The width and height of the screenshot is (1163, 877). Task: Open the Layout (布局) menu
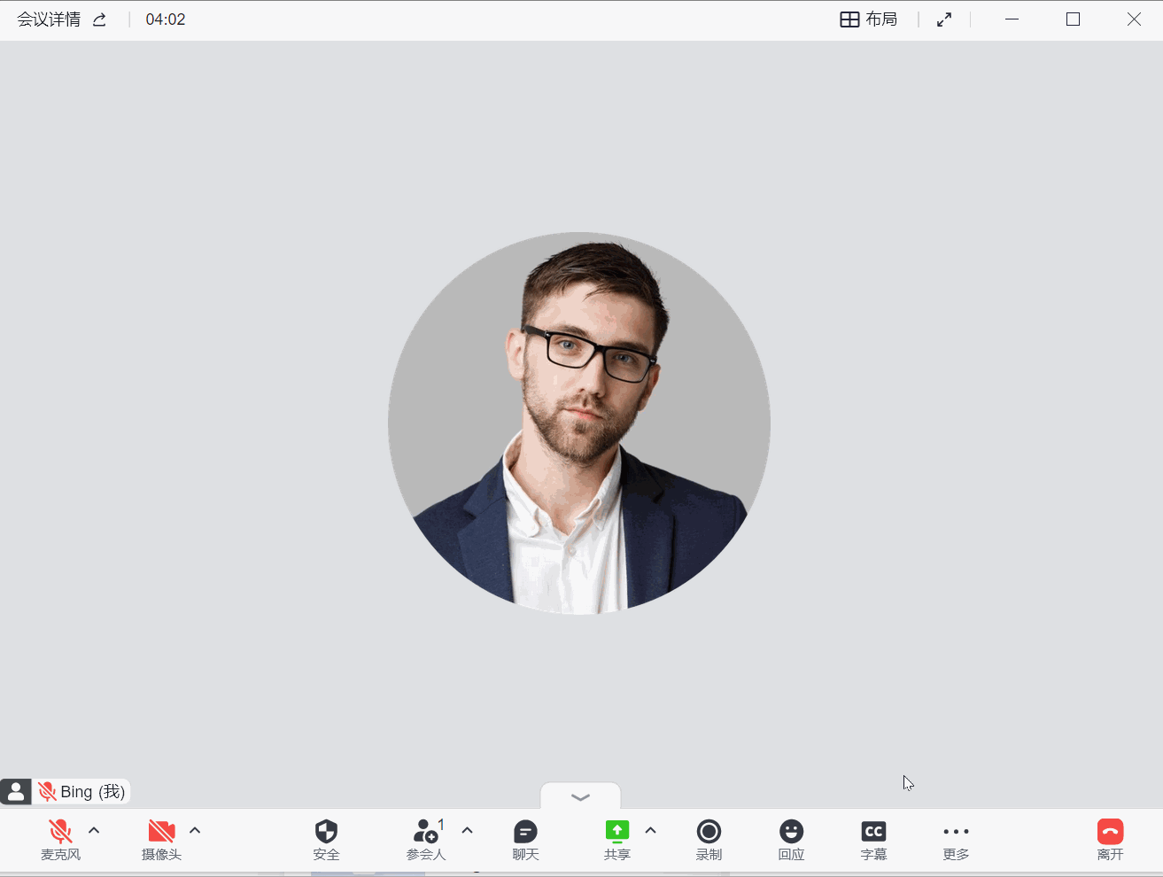pos(868,19)
